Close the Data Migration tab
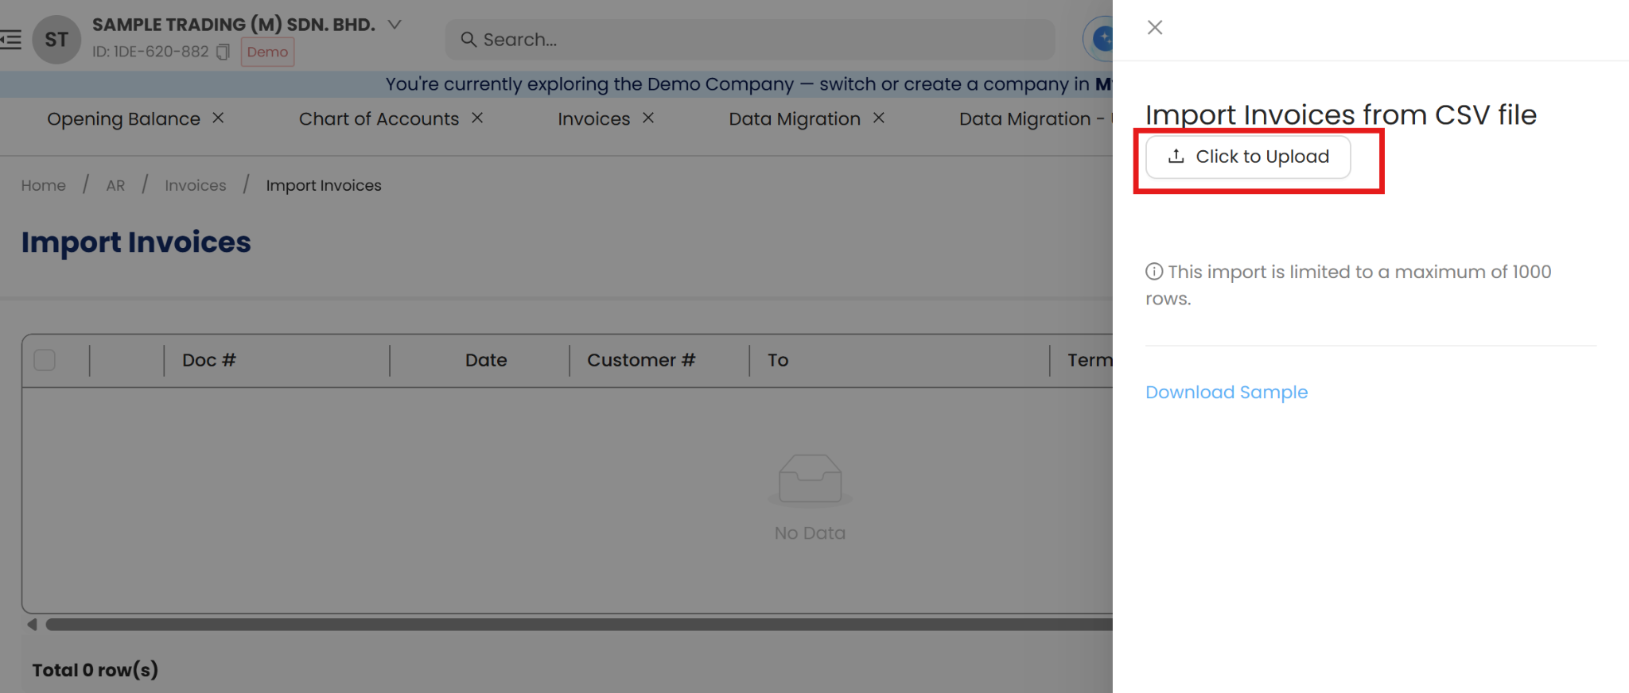The image size is (1629, 693). [x=879, y=118]
